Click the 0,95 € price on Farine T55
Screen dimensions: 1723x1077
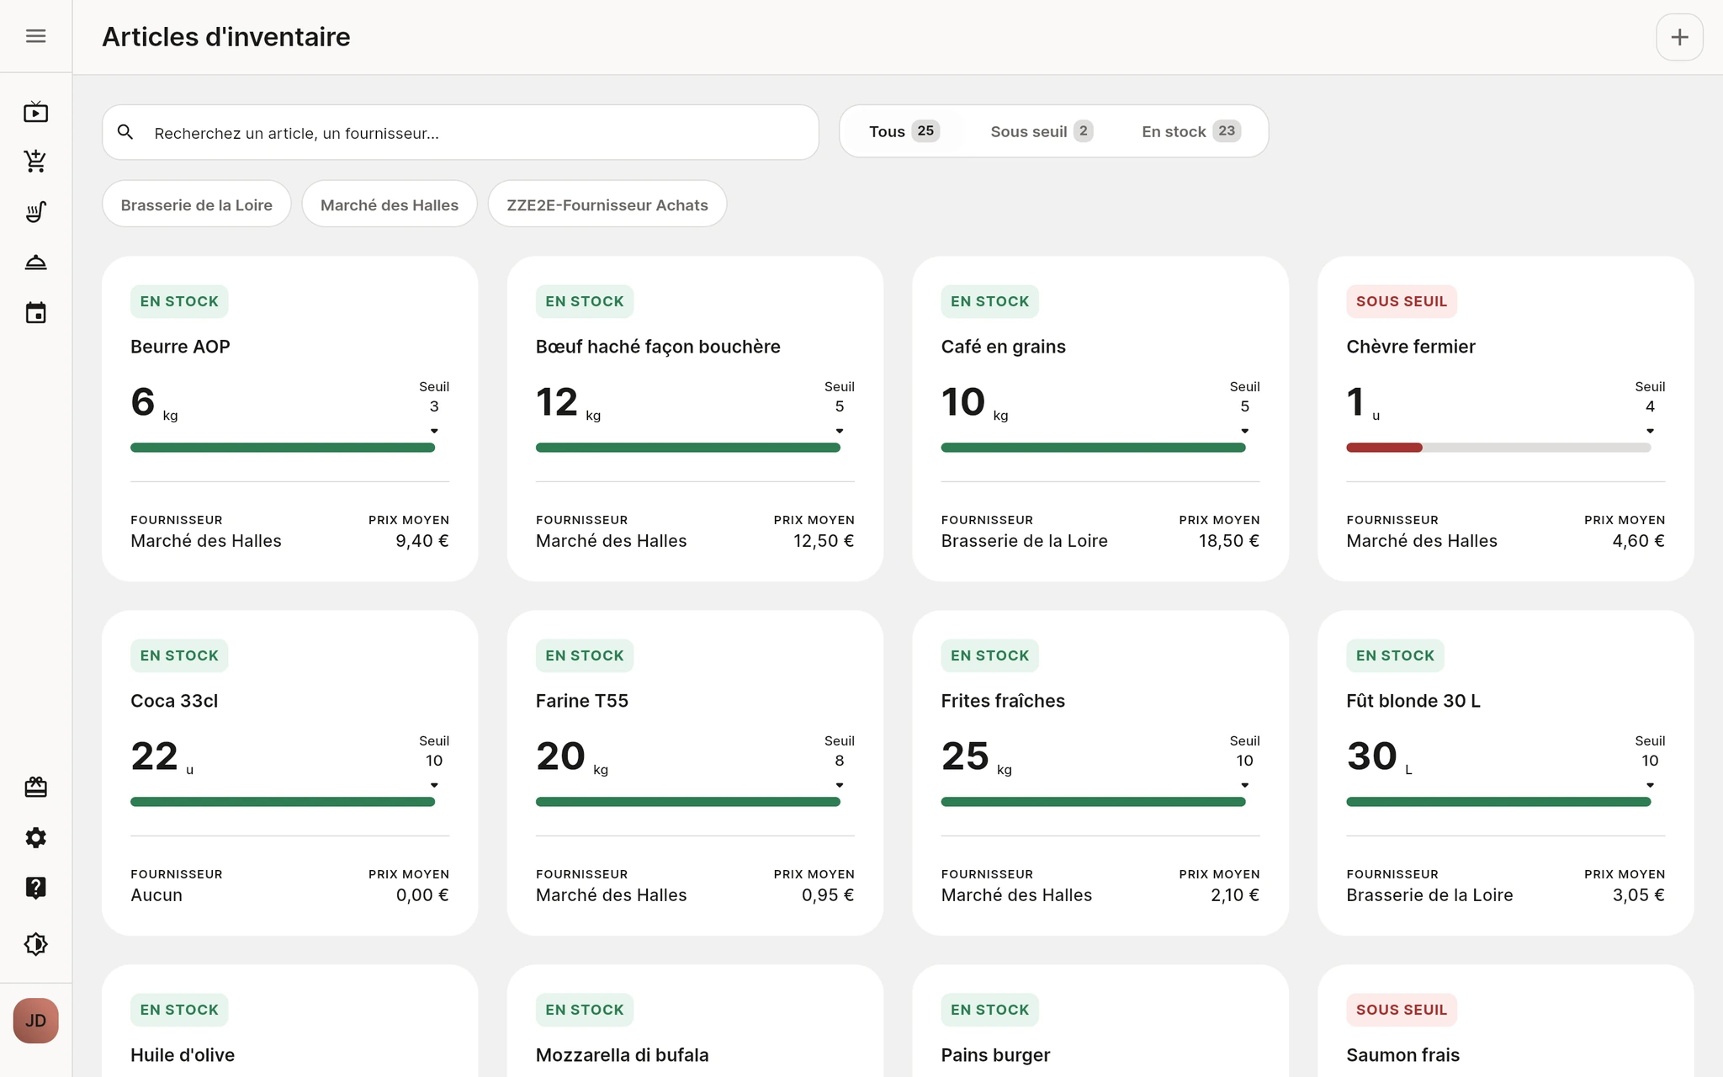coord(827,895)
